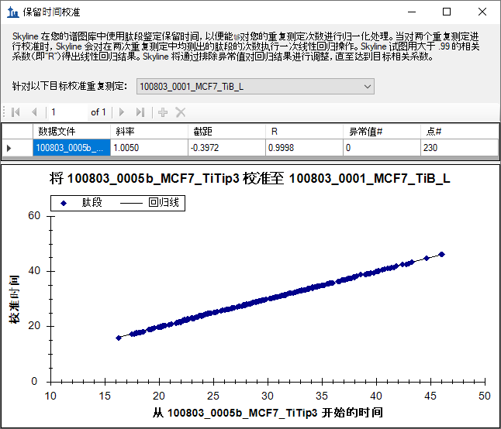
Task: Click 截距 column header
Action: pyautogui.click(x=226, y=132)
